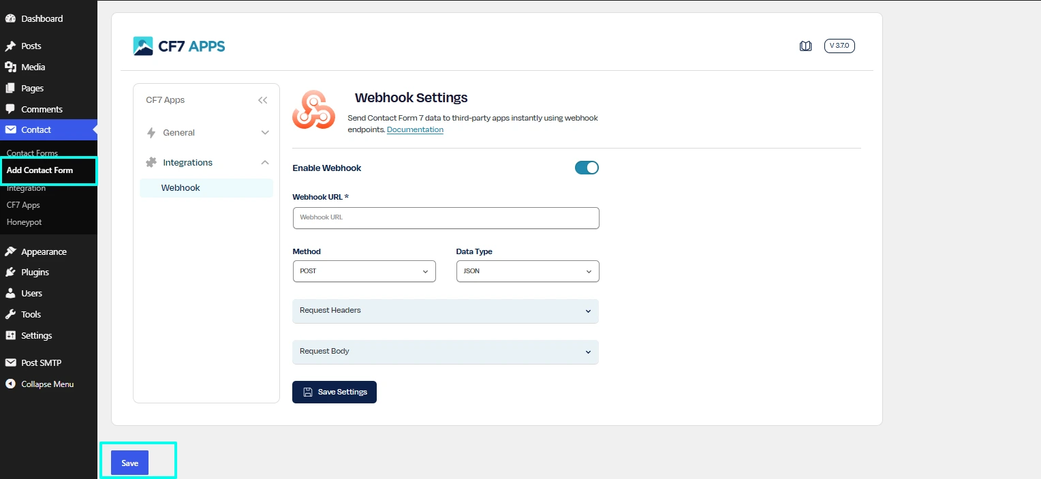Open the Collapse Menu label
The width and height of the screenshot is (1041, 479).
coord(48,384)
